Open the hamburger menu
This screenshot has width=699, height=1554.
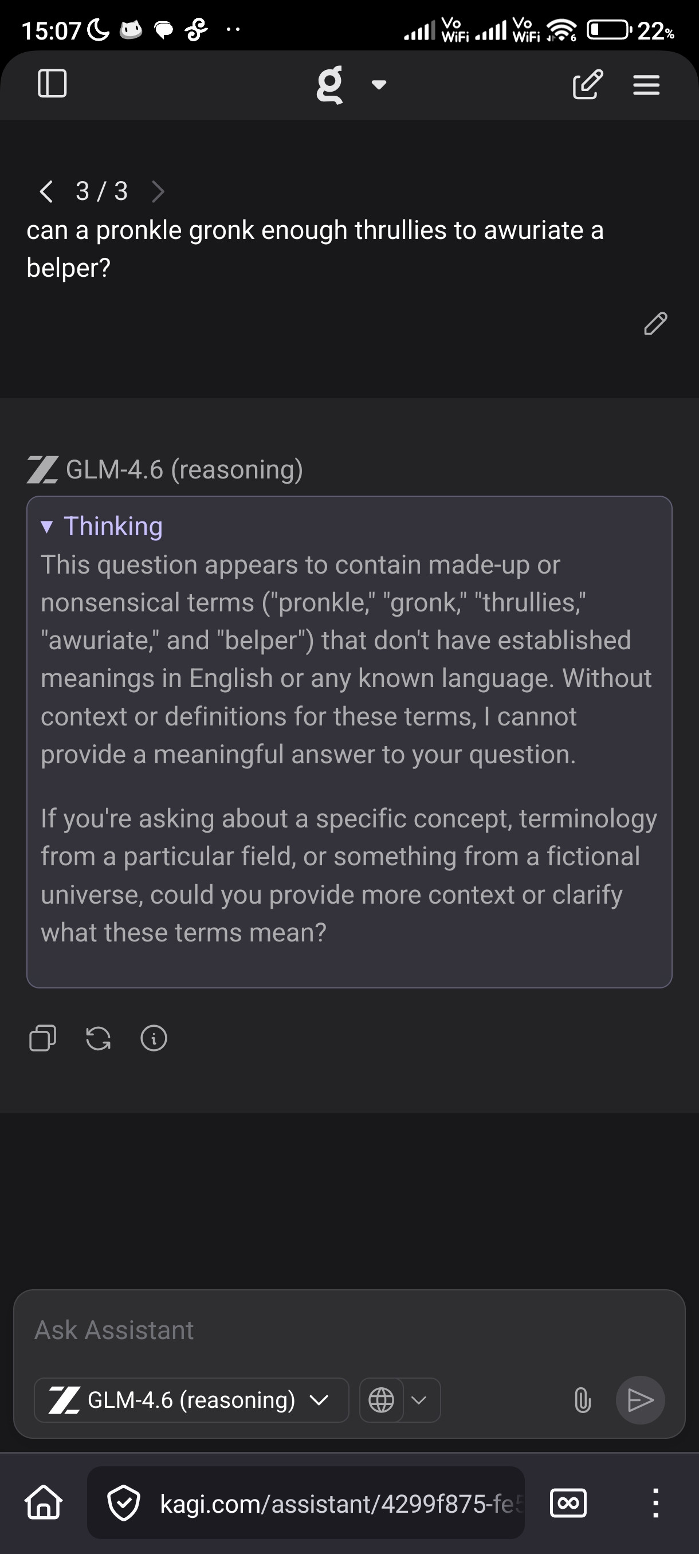pyautogui.click(x=646, y=84)
